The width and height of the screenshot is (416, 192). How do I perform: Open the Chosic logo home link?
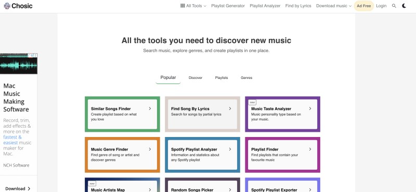click(x=18, y=6)
